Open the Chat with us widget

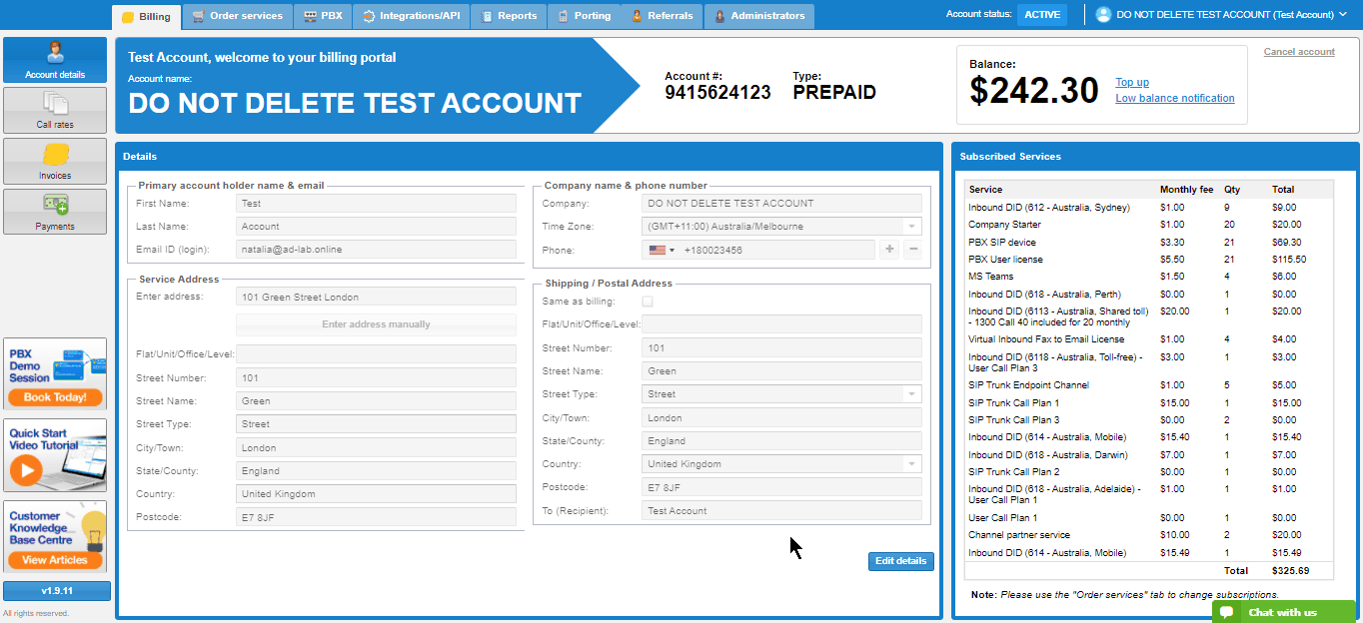(1283, 612)
